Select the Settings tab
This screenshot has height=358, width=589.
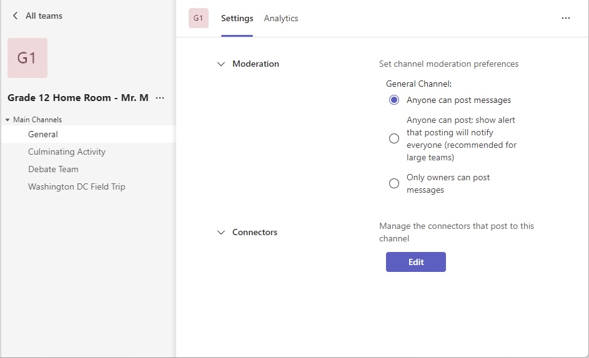[x=237, y=18]
